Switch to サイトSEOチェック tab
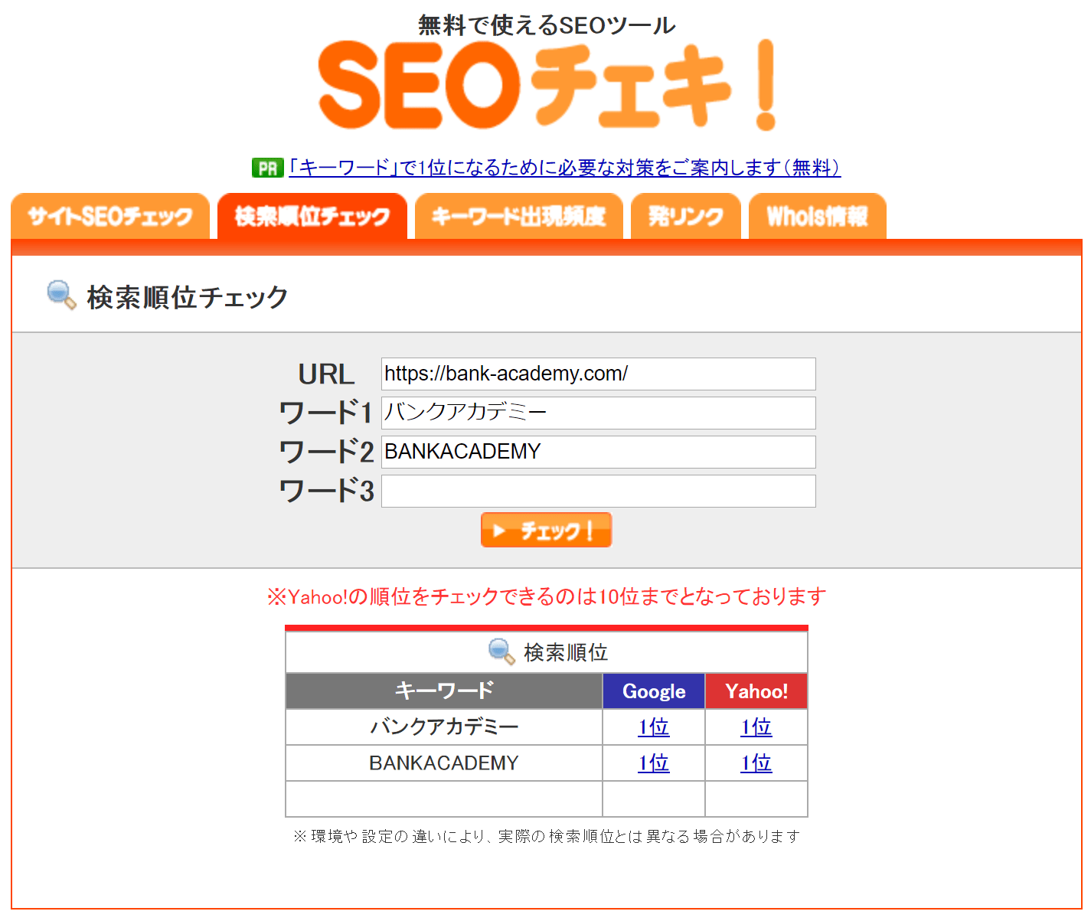This screenshot has height=921, width=1091. [110, 217]
